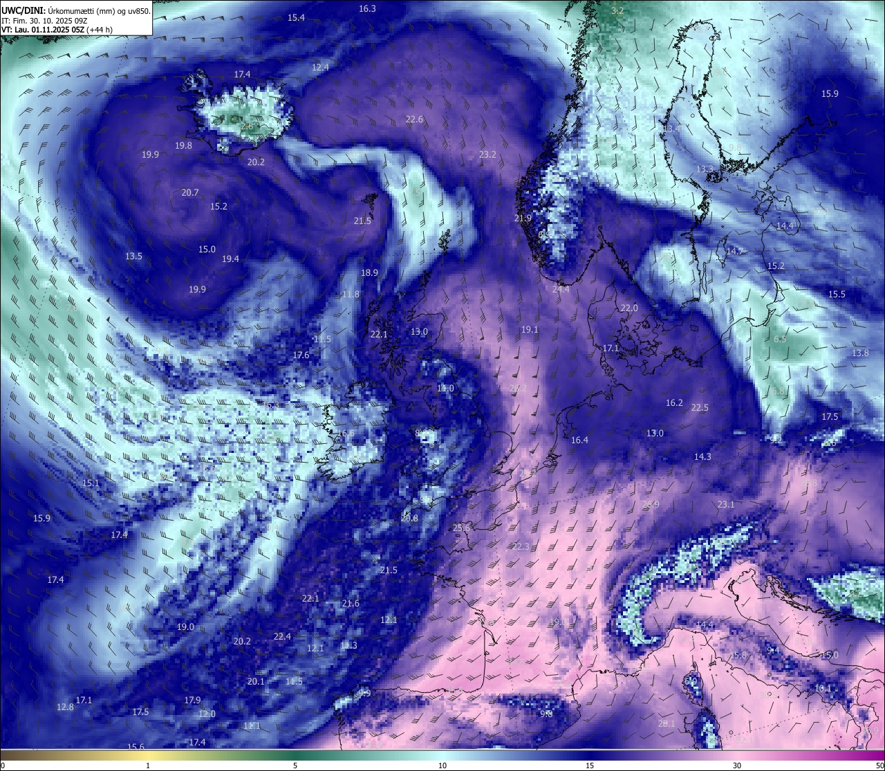Screen dimensions: 885x771
Task: Click the 0 label on the color scale
Action: 3,765
